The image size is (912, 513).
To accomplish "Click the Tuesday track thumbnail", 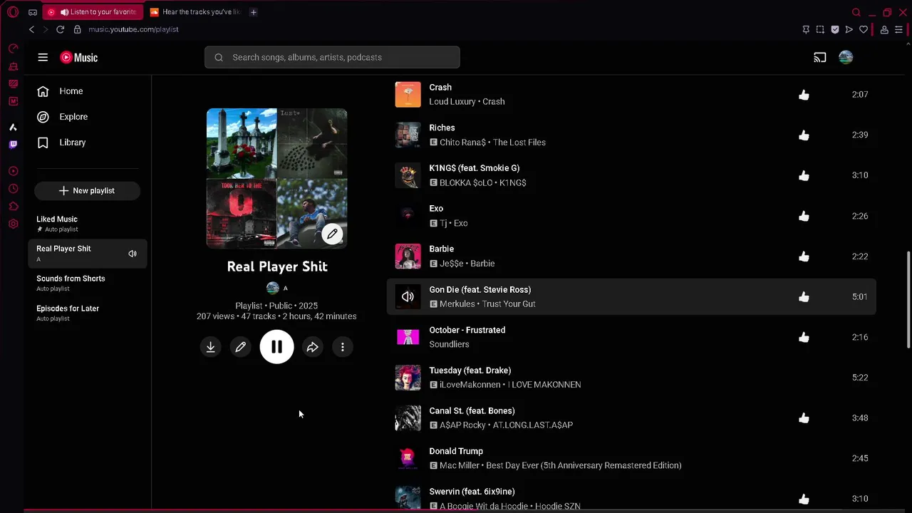I will pyautogui.click(x=408, y=378).
